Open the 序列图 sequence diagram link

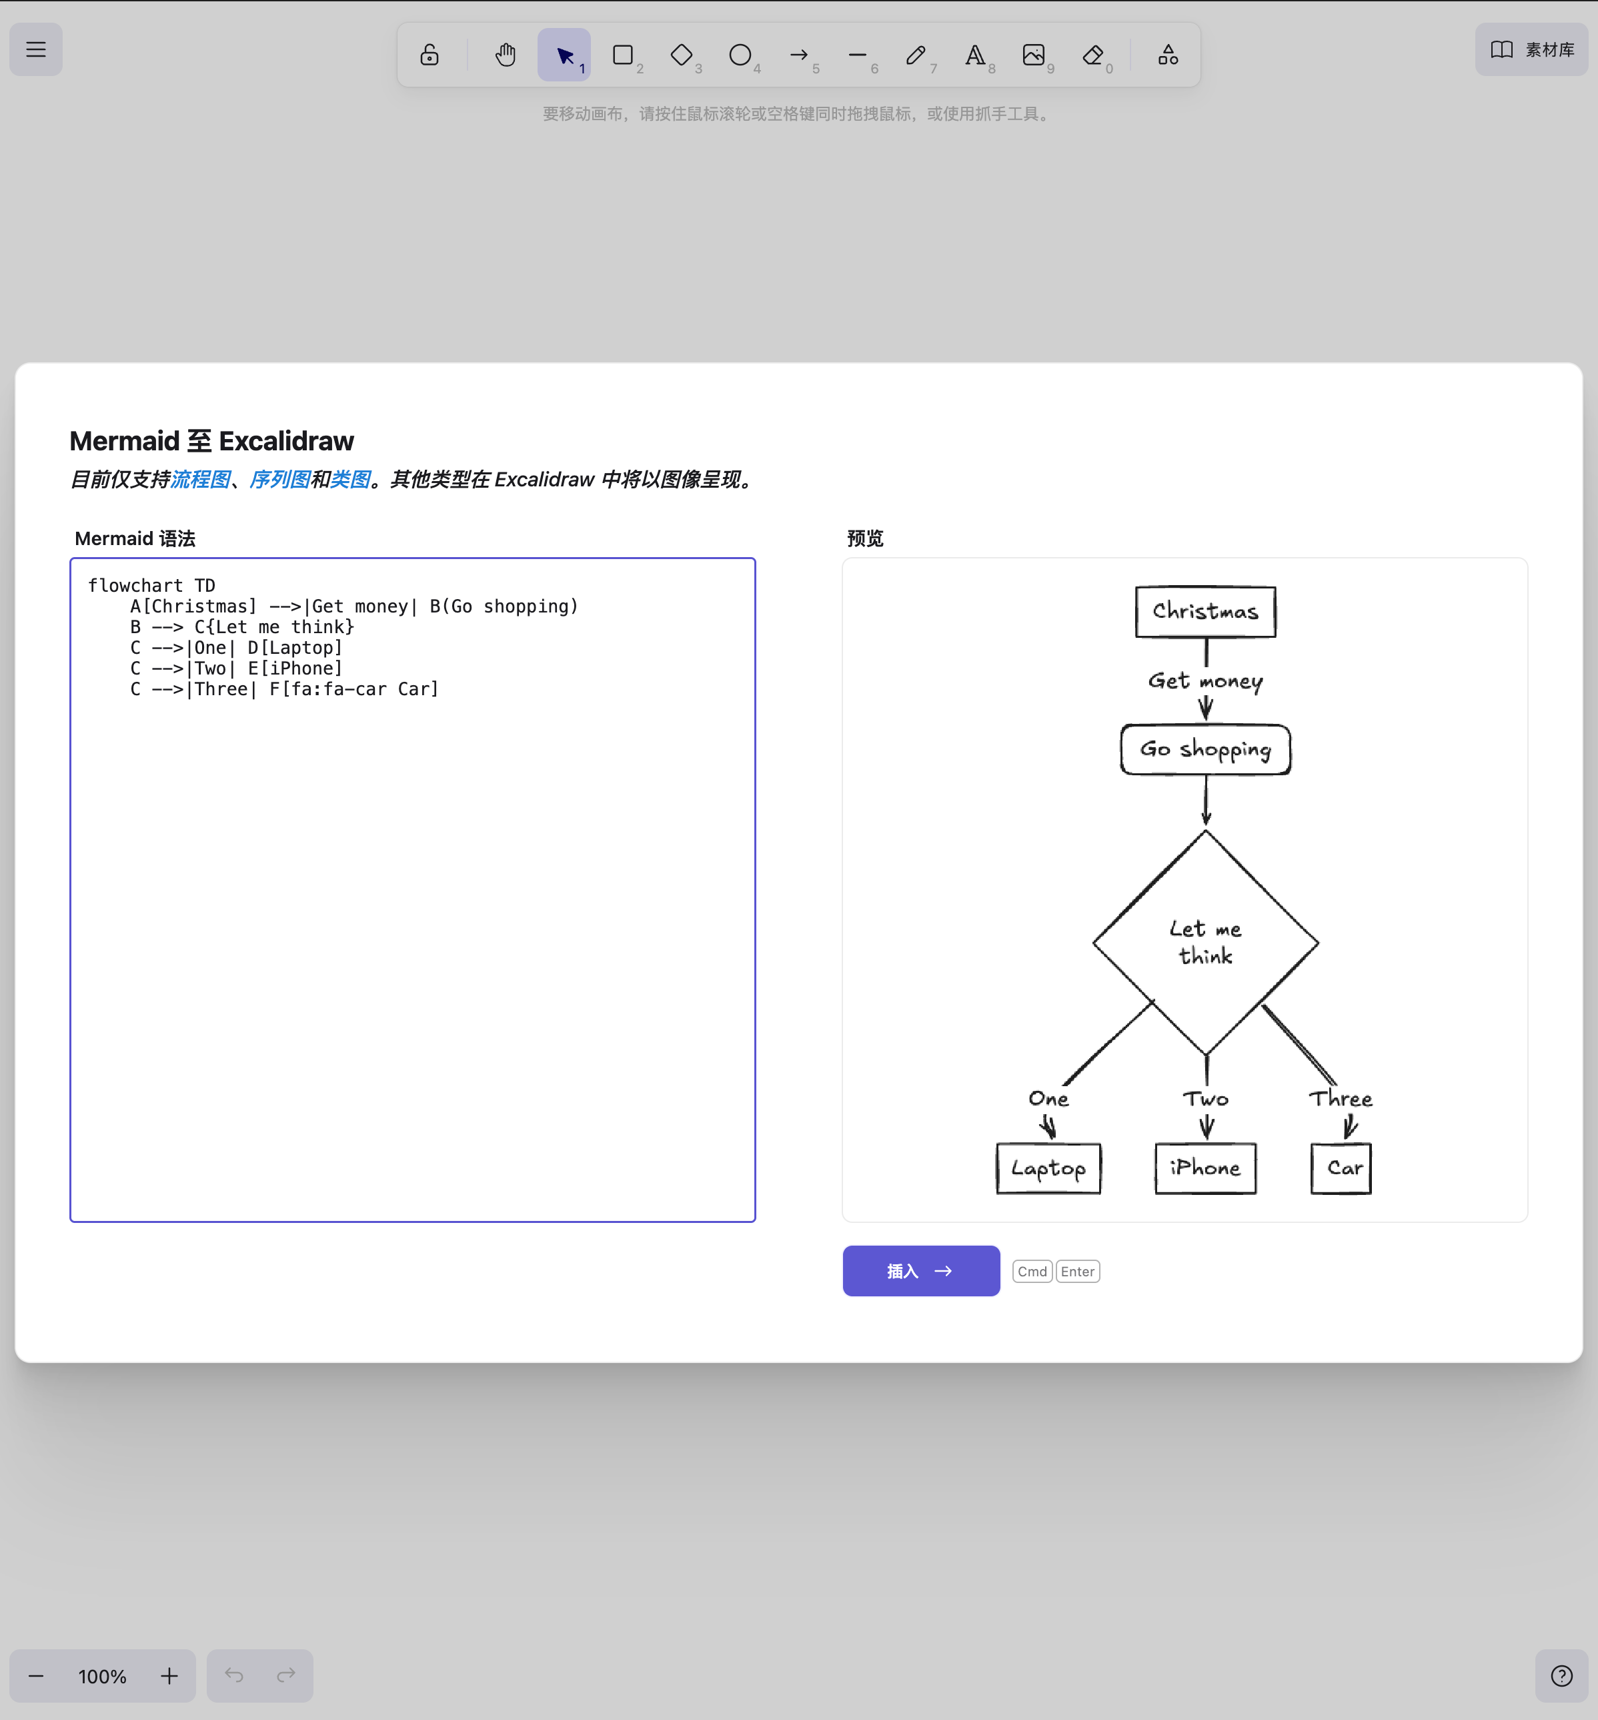pos(279,479)
